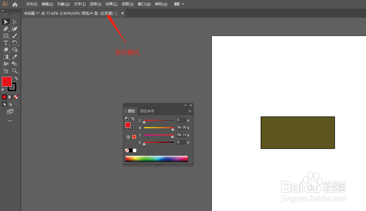Select the Paintbrush tool
The width and height of the screenshot is (366, 211).
point(15,36)
